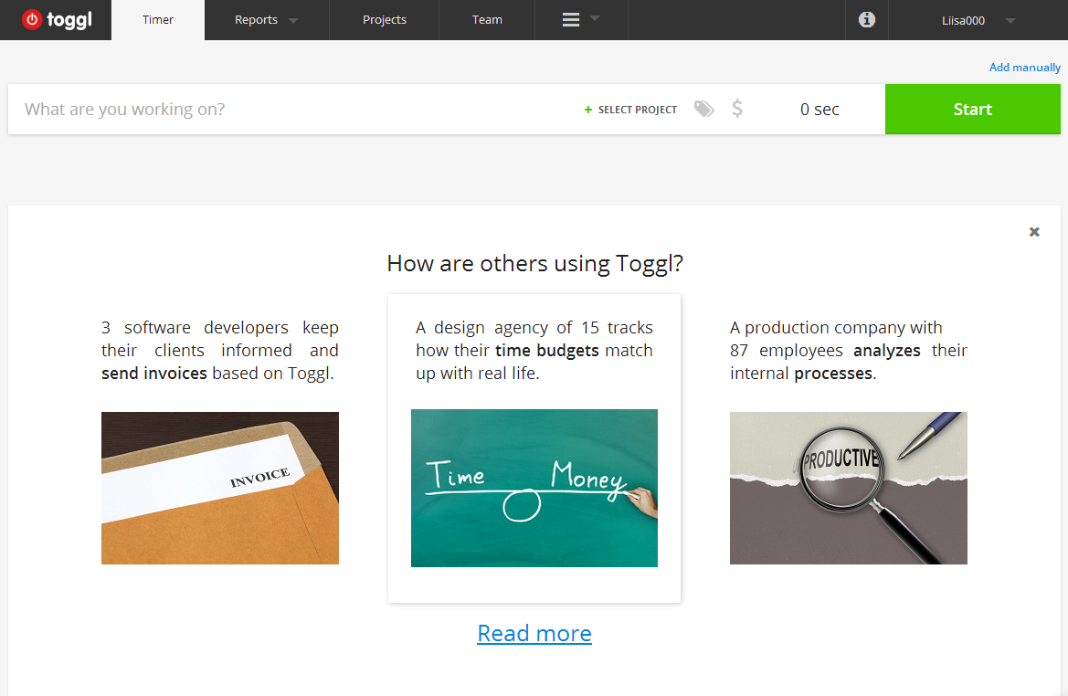Switch to the Timer tab
This screenshot has width=1068, height=696.
158,20
